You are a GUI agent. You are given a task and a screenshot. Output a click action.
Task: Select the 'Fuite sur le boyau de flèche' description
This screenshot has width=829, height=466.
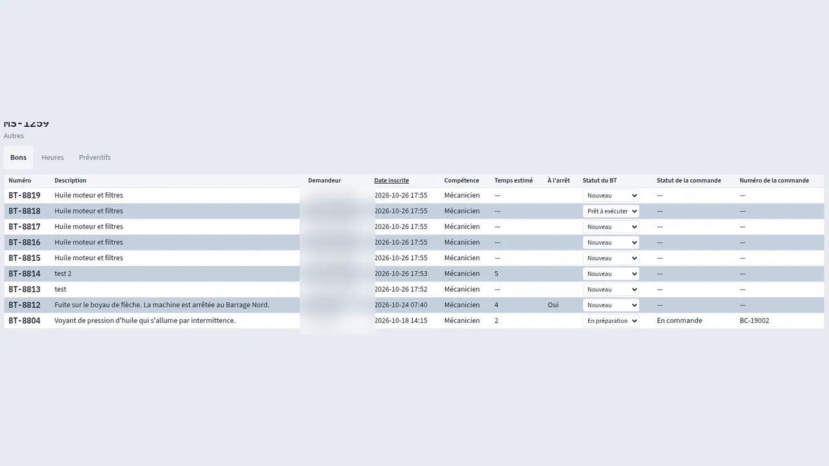coord(162,305)
